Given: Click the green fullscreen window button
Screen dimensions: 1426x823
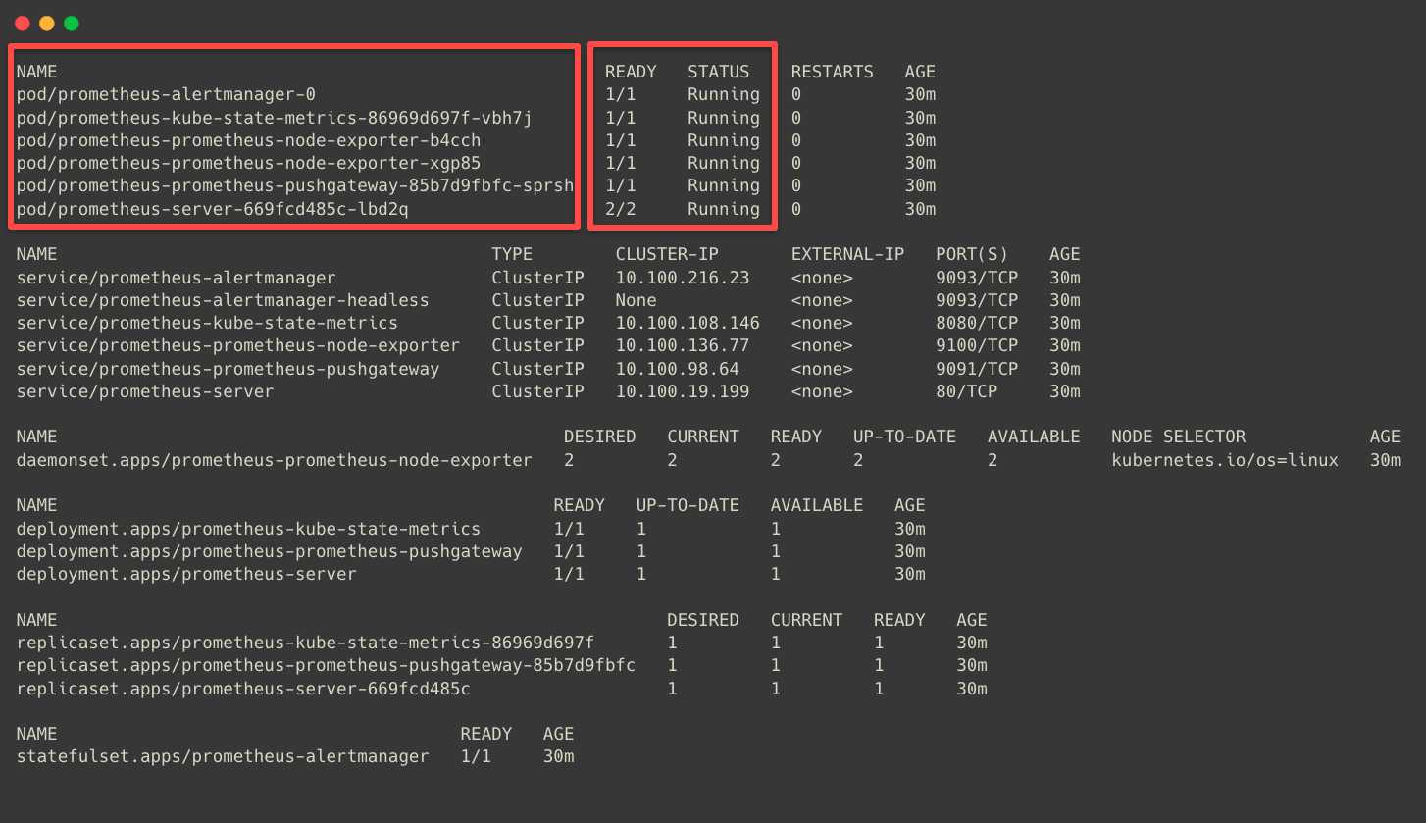Looking at the screenshot, I should (x=69, y=23).
